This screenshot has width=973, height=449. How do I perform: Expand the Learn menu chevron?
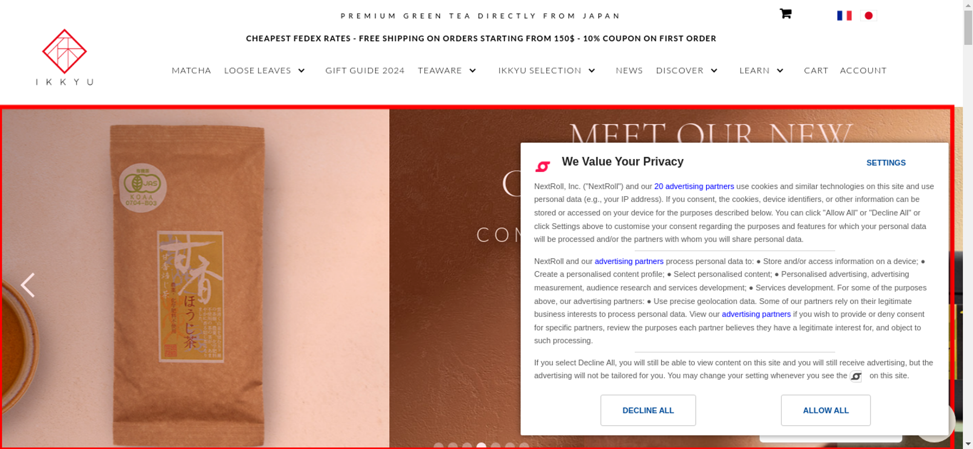coord(780,71)
